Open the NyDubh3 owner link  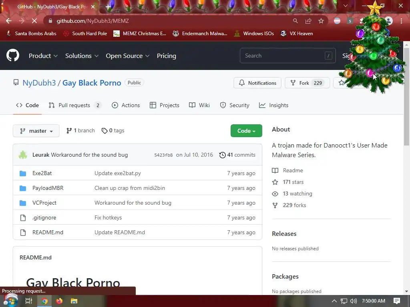coord(39,83)
